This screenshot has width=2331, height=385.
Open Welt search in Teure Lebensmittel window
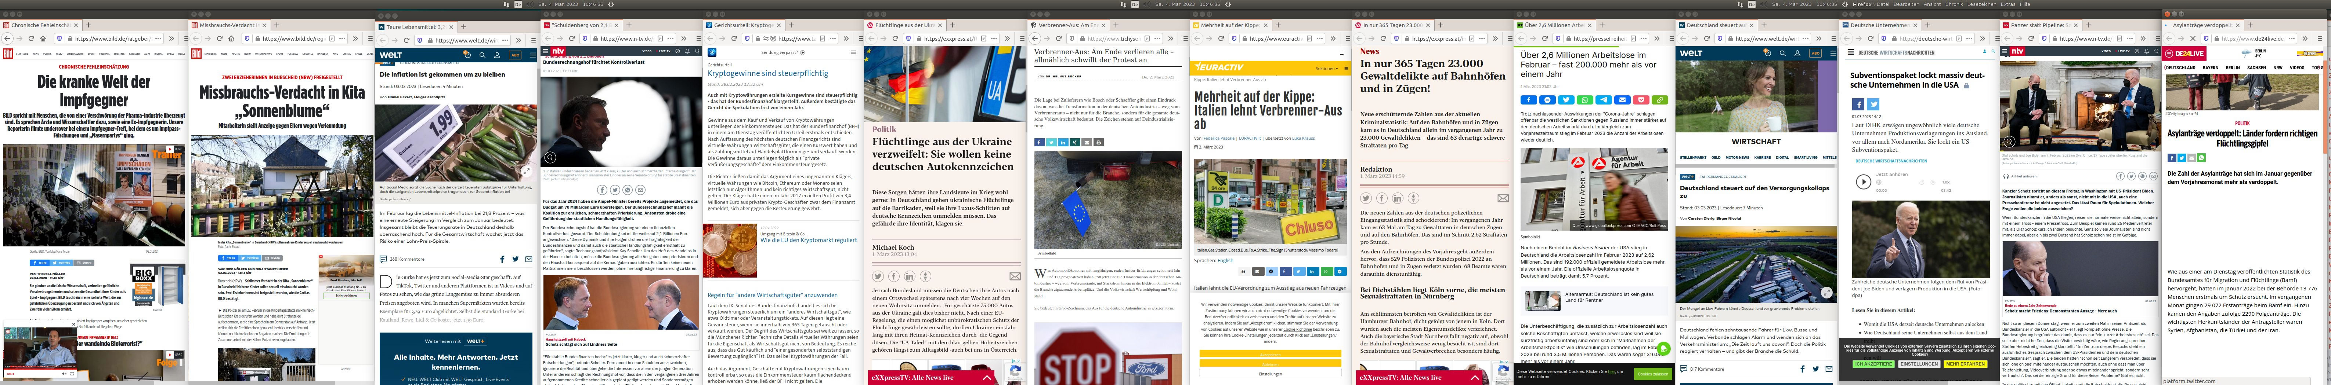(482, 55)
